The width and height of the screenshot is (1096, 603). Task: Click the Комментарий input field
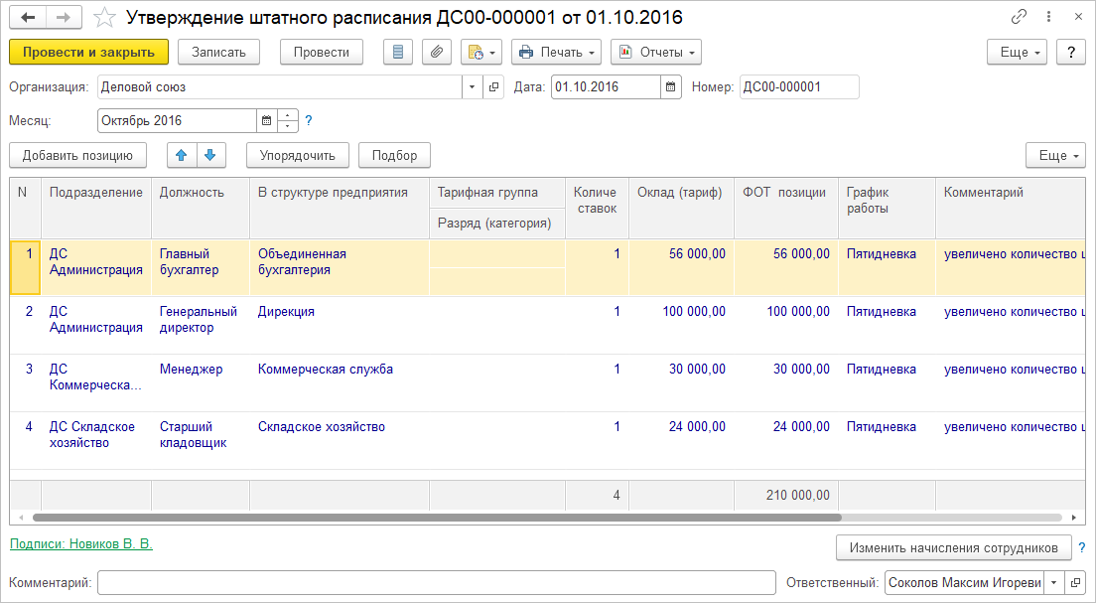(436, 583)
